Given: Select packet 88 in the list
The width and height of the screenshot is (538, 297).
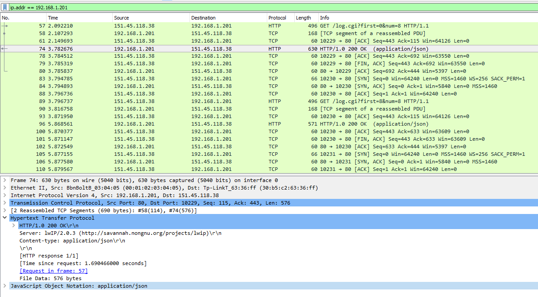Looking at the screenshot, I should [x=269, y=94].
